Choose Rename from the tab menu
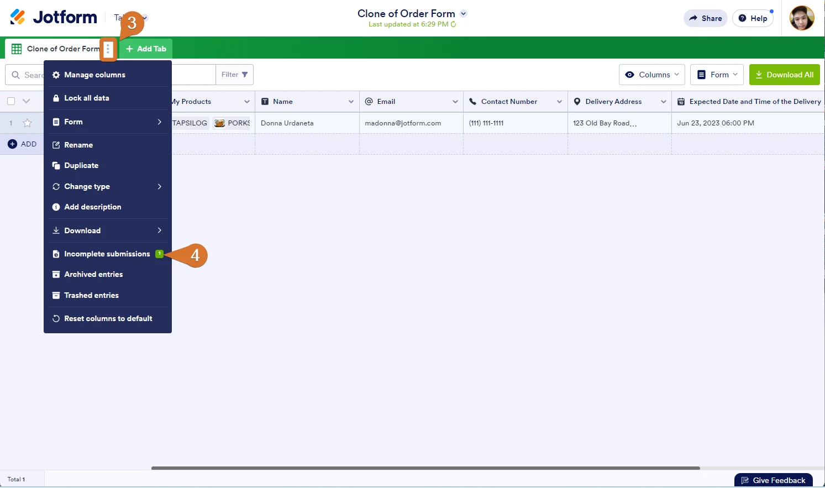Screen dimensions: 825x488 (x=78, y=145)
